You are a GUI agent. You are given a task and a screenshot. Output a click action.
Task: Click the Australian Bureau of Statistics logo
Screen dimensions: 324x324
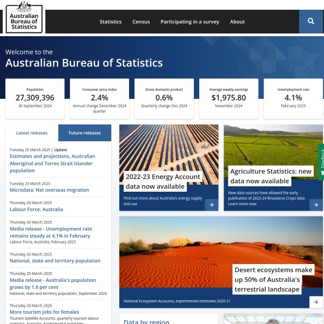(x=24, y=17)
